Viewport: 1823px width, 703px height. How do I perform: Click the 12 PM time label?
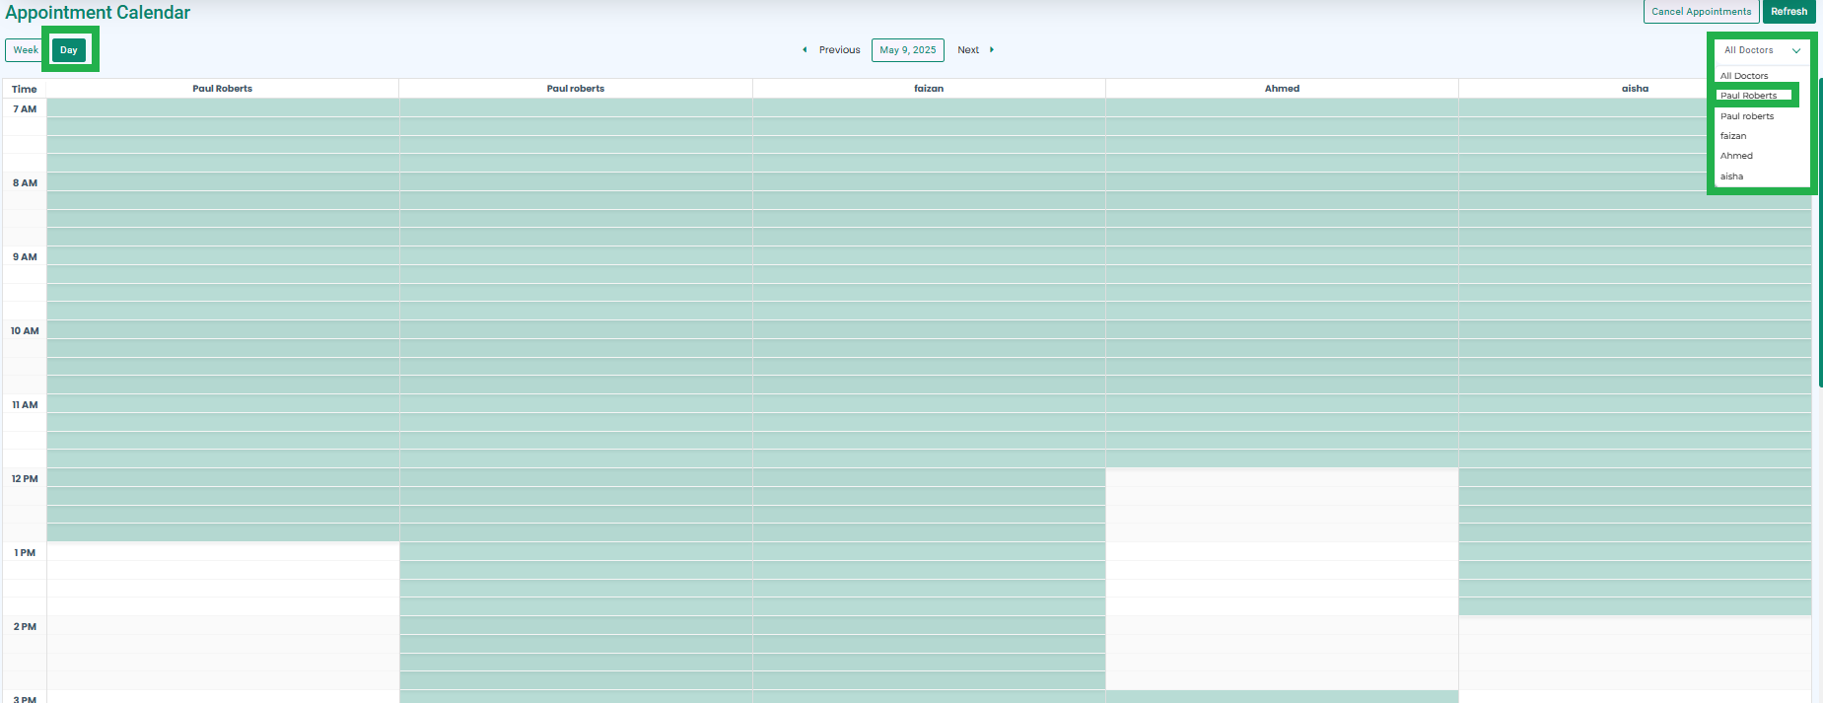coord(25,479)
